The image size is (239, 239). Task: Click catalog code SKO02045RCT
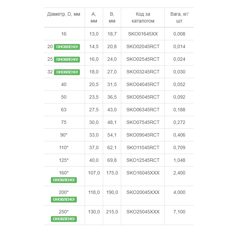(143, 46)
